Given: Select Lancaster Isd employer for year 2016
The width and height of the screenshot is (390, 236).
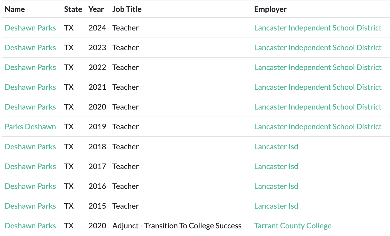Looking at the screenshot, I should click(276, 186).
